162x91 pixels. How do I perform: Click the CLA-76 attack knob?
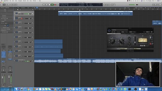[129, 38]
